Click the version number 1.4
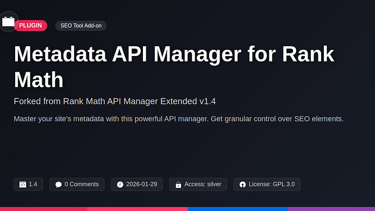The image size is (375, 211). coord(33,184)
